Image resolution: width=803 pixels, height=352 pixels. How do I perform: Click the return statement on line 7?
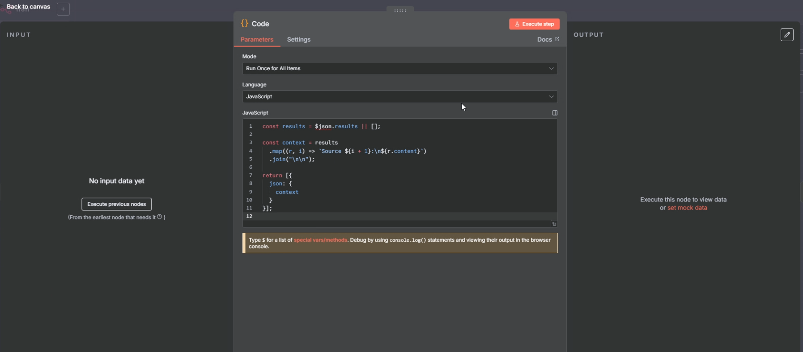272,176
